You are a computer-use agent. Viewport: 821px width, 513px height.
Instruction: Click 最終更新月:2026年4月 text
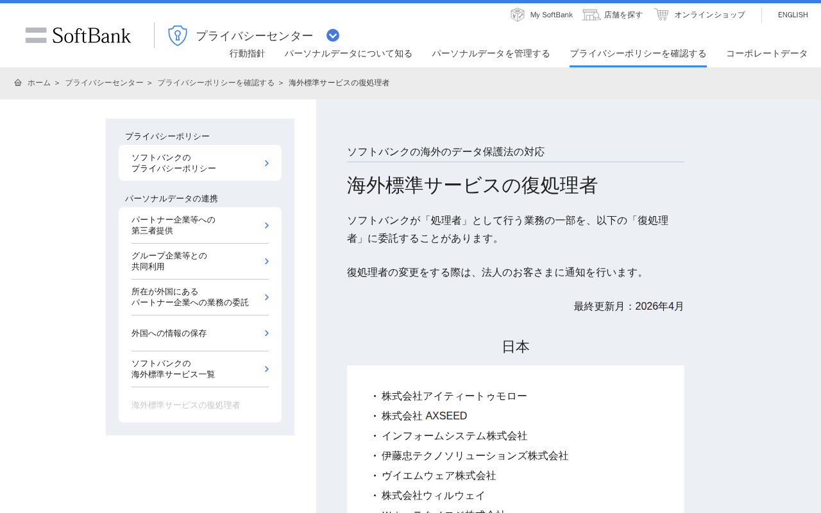tap(629, 307)
